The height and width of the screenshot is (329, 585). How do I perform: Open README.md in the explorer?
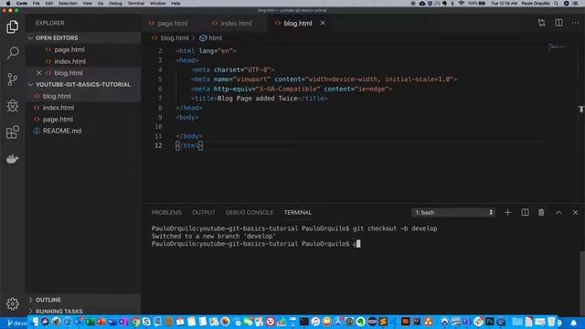coord(83,131)
